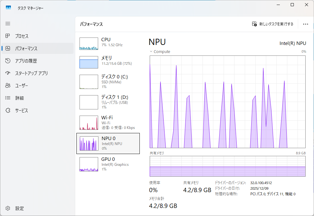Image resolution: width=314 pixels, height=216 pixels.
Task: Select the メモリ graph thumbnail
Action: (89, 62)
